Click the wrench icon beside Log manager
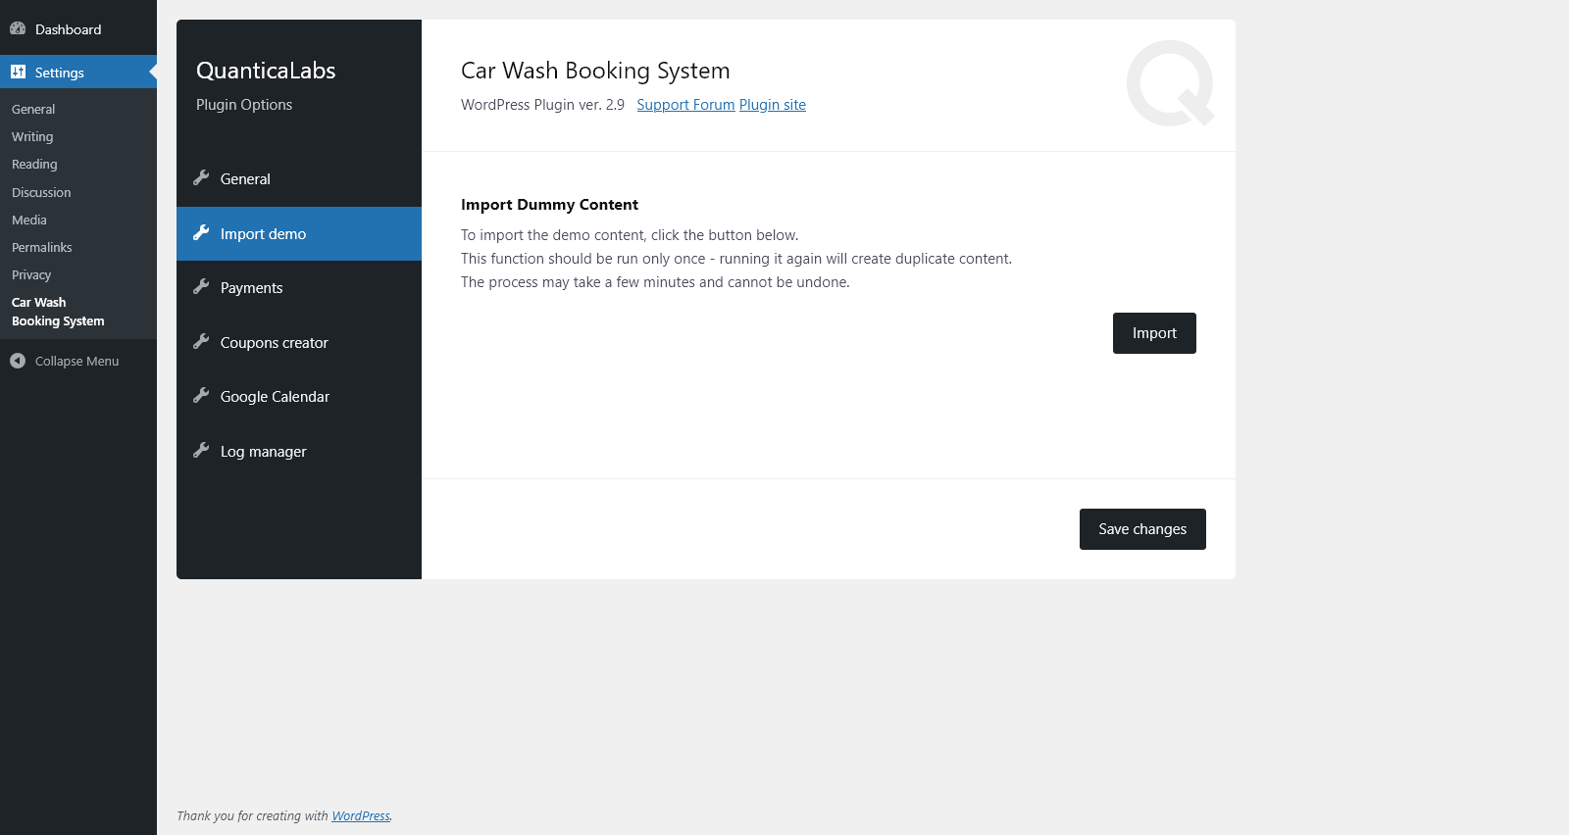1569x835 pixels. (x=201, y=451)
